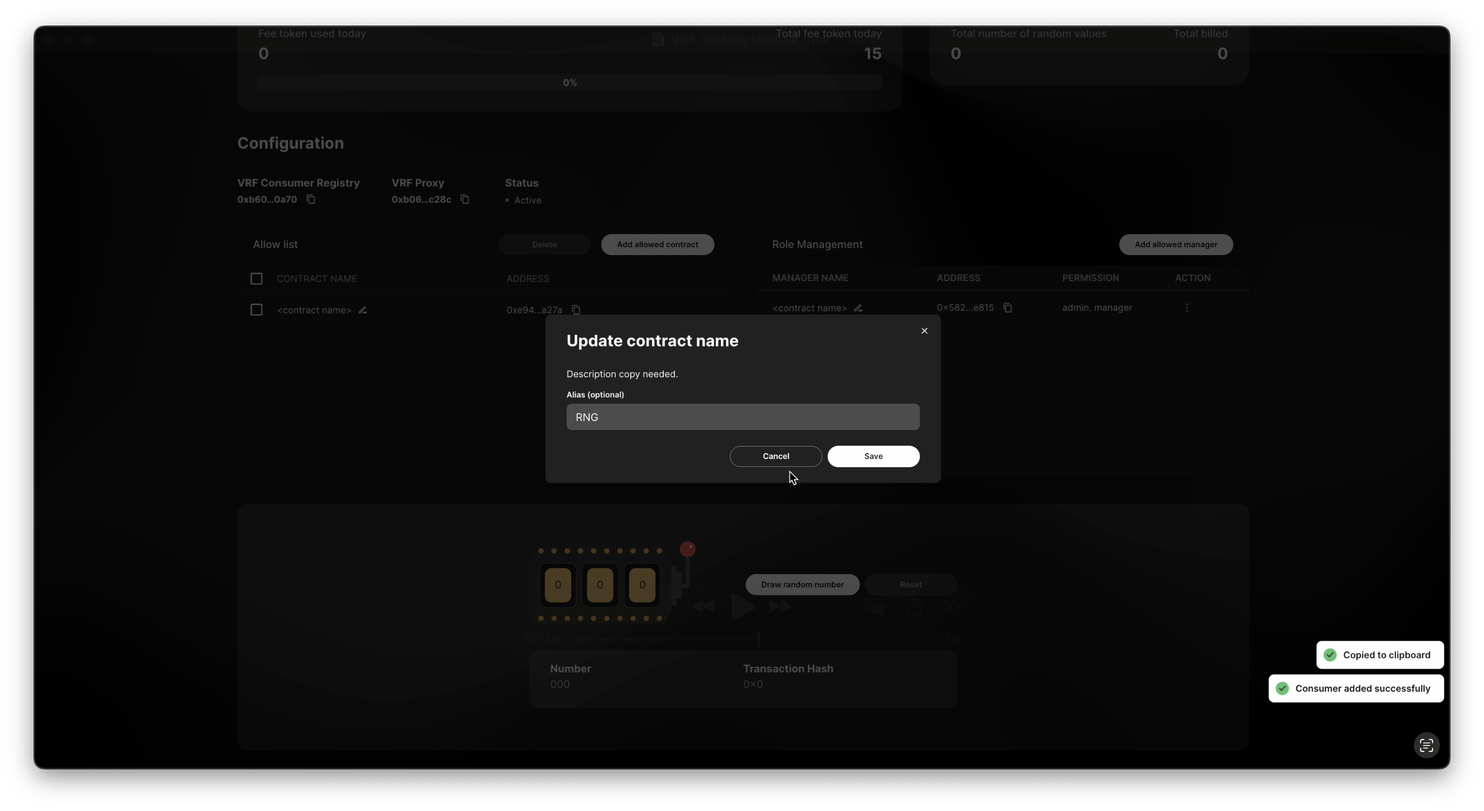Close the Update contract name dialog
The height and width of the screenshot is (811, 1484).
click(x=924, y=331)
